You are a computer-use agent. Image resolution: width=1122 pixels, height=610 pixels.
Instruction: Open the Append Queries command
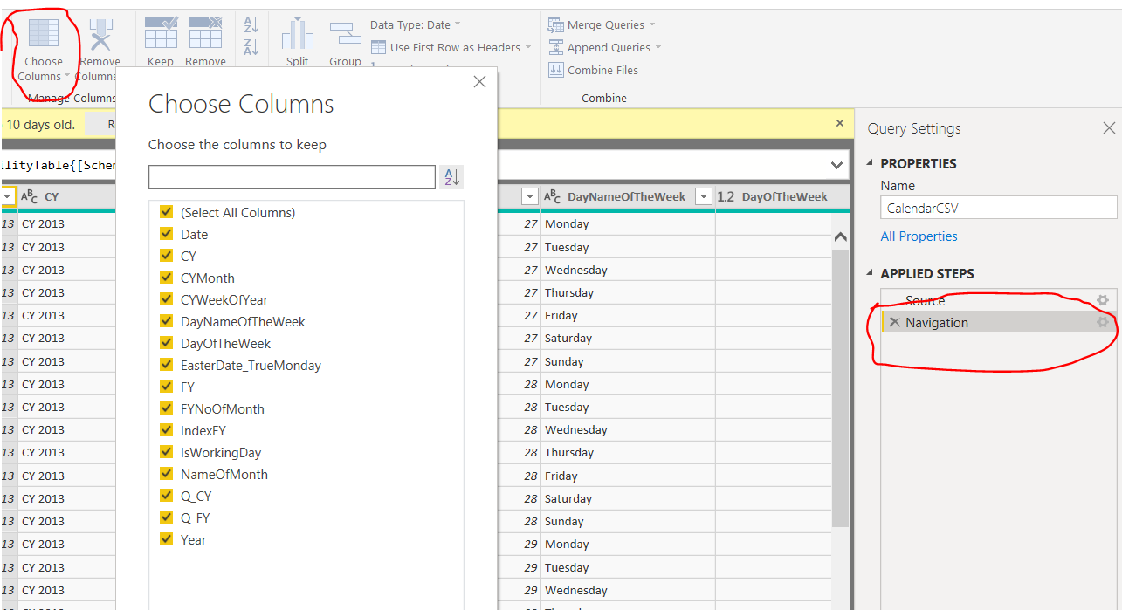pyautogui.click(x=605, y=48)
